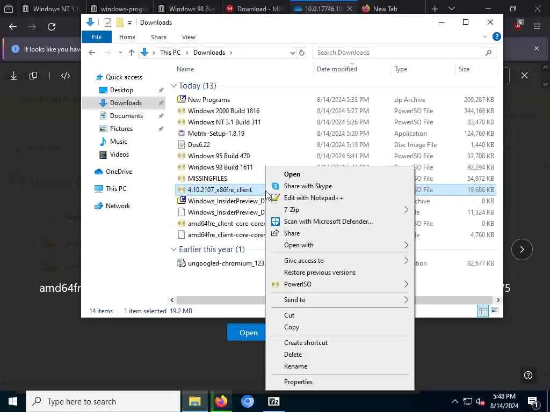Image resolution: width=550 pixels, height=412 pixels.
Task: Click Explorer up-one-level arrow
Action: point(132,53)
